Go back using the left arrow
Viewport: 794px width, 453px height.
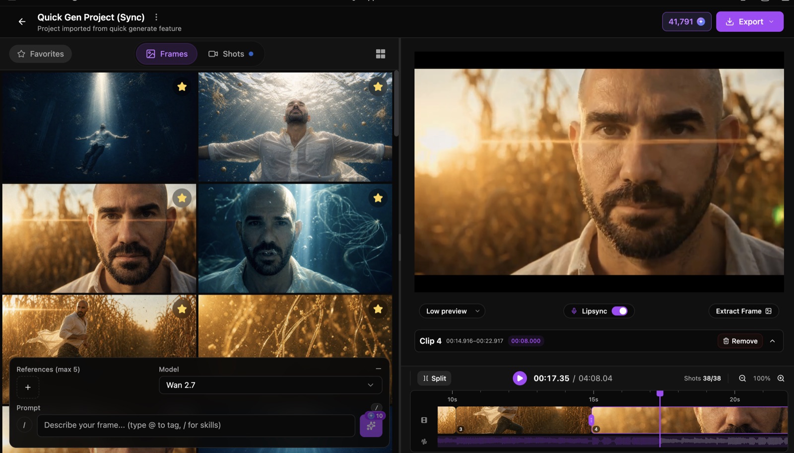22,21
